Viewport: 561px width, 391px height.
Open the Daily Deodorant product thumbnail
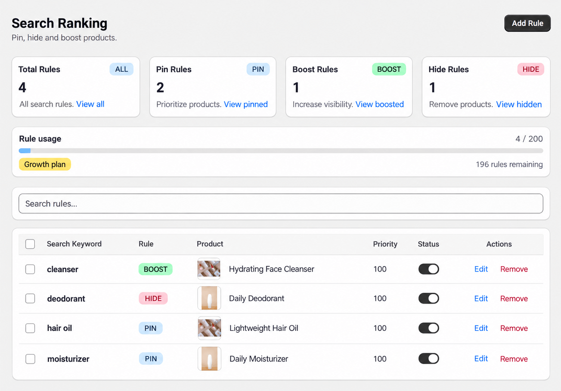209,298
